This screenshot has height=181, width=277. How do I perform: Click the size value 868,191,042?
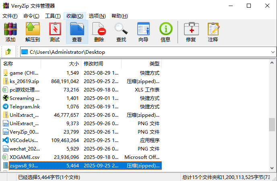coord(65,81)
